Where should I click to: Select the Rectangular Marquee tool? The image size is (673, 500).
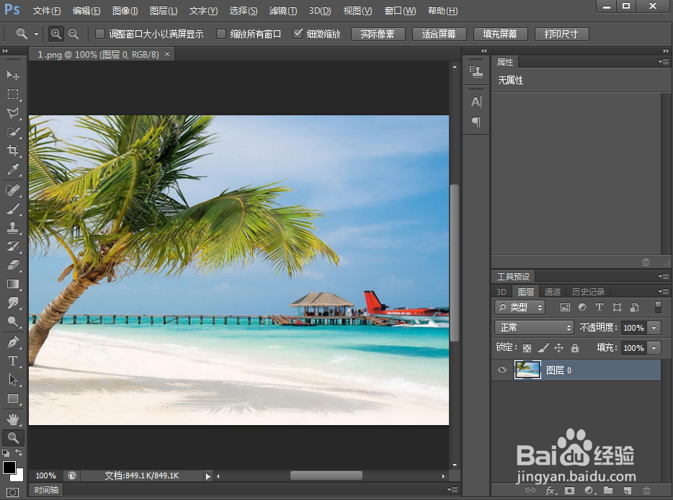[13, 94]
